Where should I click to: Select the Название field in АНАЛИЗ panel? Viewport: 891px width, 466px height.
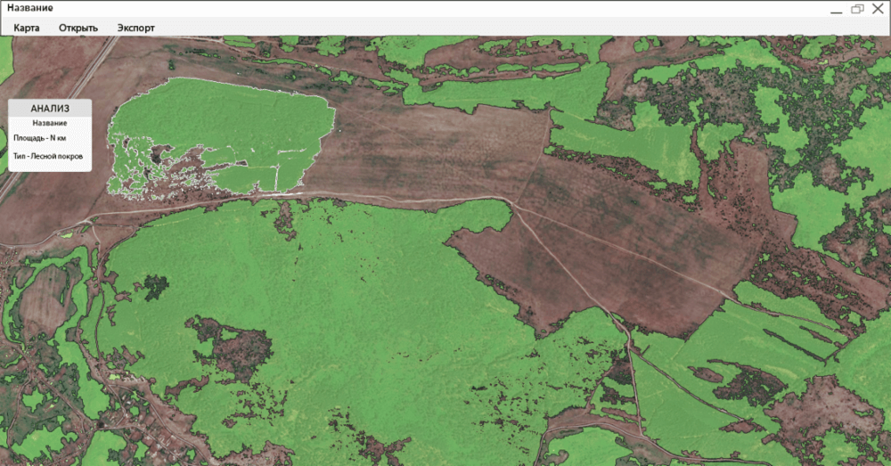point(49,123)
